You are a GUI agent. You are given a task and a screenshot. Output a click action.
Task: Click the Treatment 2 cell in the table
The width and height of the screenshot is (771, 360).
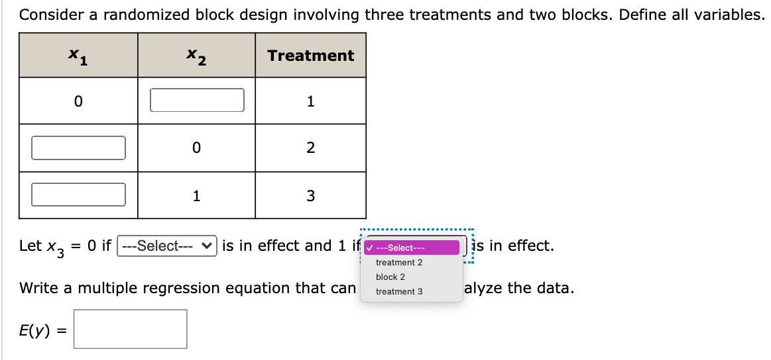tap(311, 148)
